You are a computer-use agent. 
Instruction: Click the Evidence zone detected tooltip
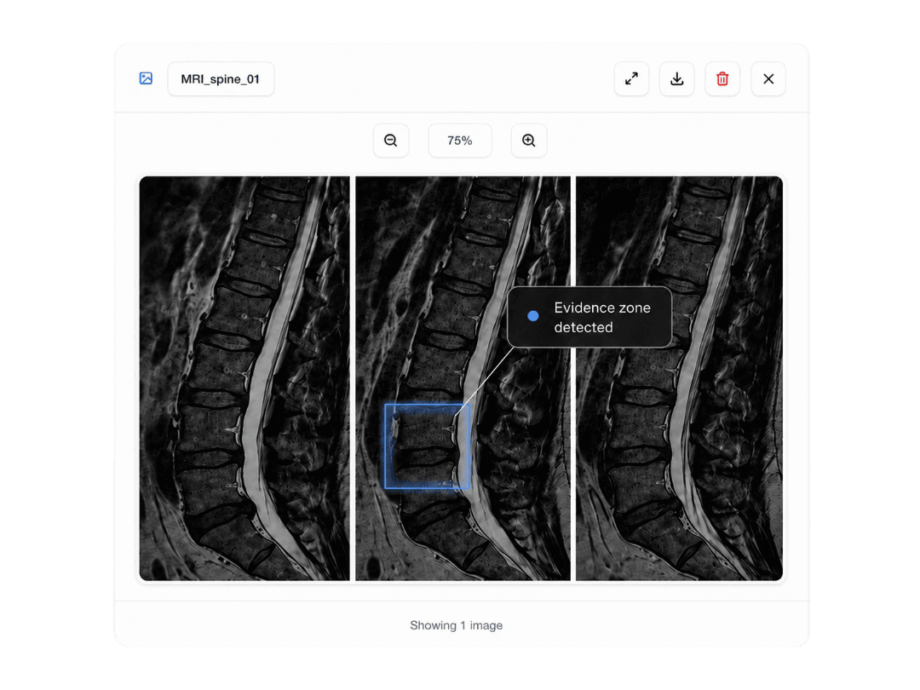click(589, 318)
